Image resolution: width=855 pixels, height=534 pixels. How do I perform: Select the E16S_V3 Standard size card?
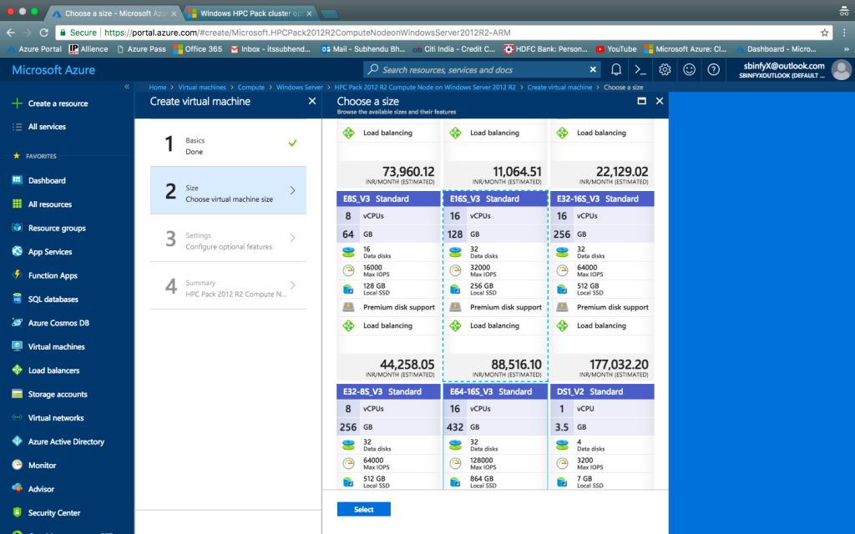495,285
